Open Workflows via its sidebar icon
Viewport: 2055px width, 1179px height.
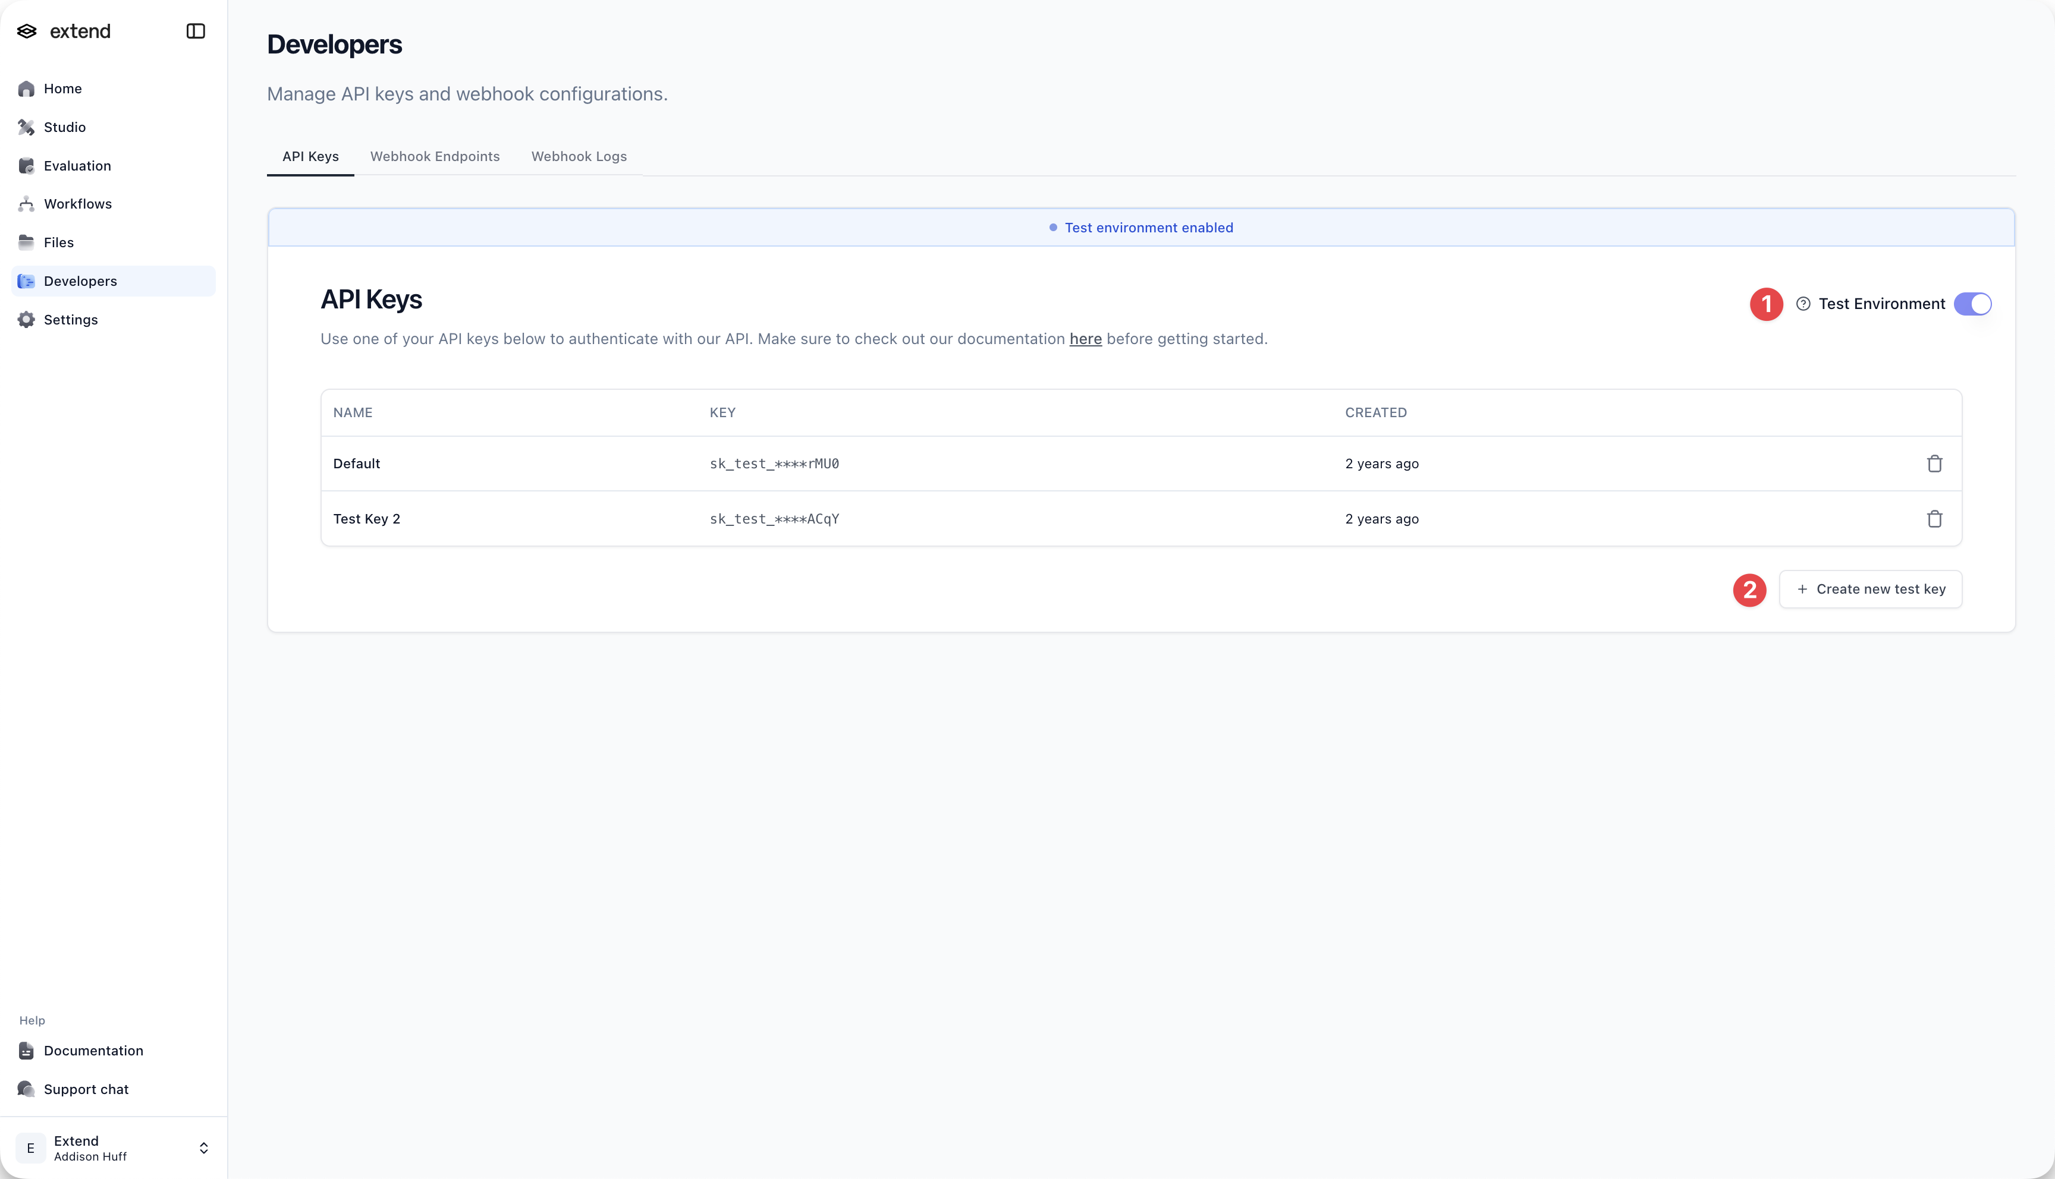tap(27, 204)
